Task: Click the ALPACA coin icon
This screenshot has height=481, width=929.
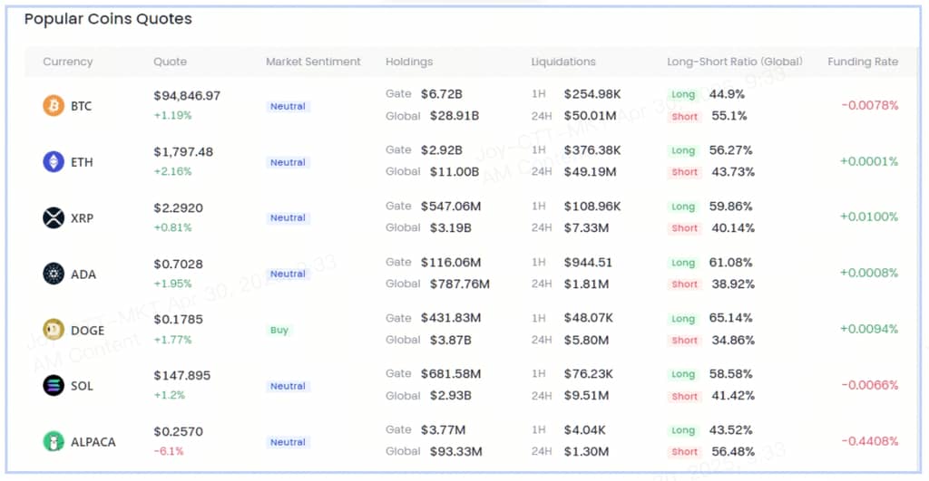Action: point(54,442)
